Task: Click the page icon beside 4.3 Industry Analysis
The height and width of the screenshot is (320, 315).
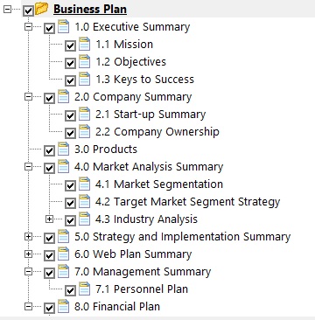Action: 85,219
